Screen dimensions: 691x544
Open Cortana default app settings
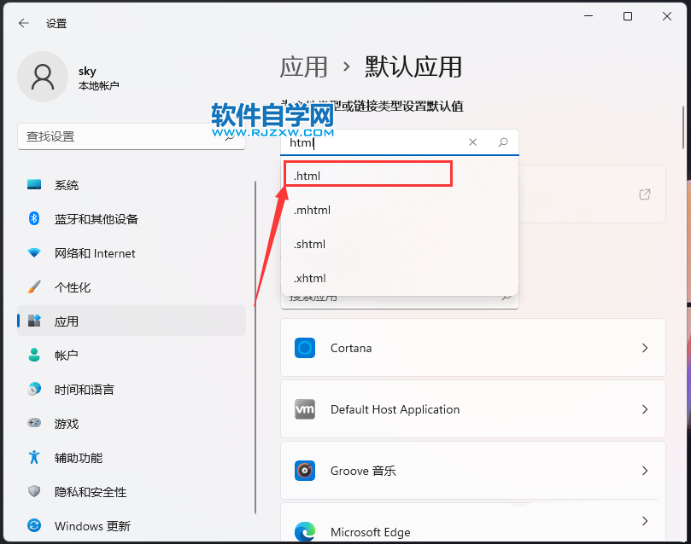[473, 348]
